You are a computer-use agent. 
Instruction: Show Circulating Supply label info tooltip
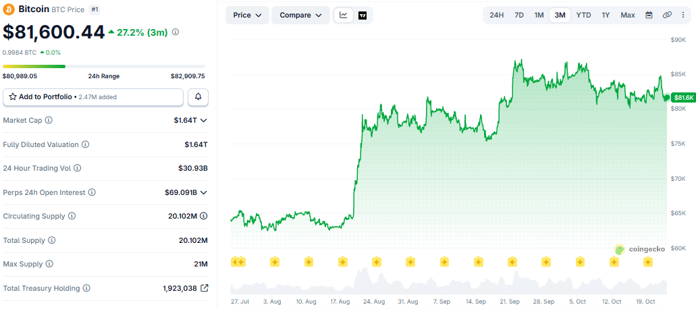tap(72, 217)
